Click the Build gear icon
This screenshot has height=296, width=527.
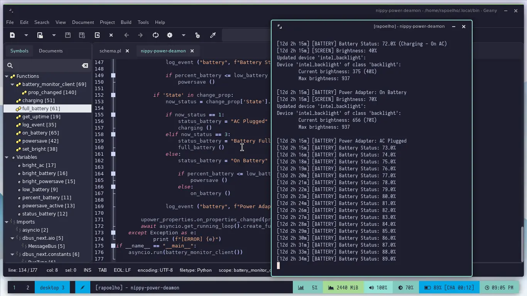[x=170, y=35]
